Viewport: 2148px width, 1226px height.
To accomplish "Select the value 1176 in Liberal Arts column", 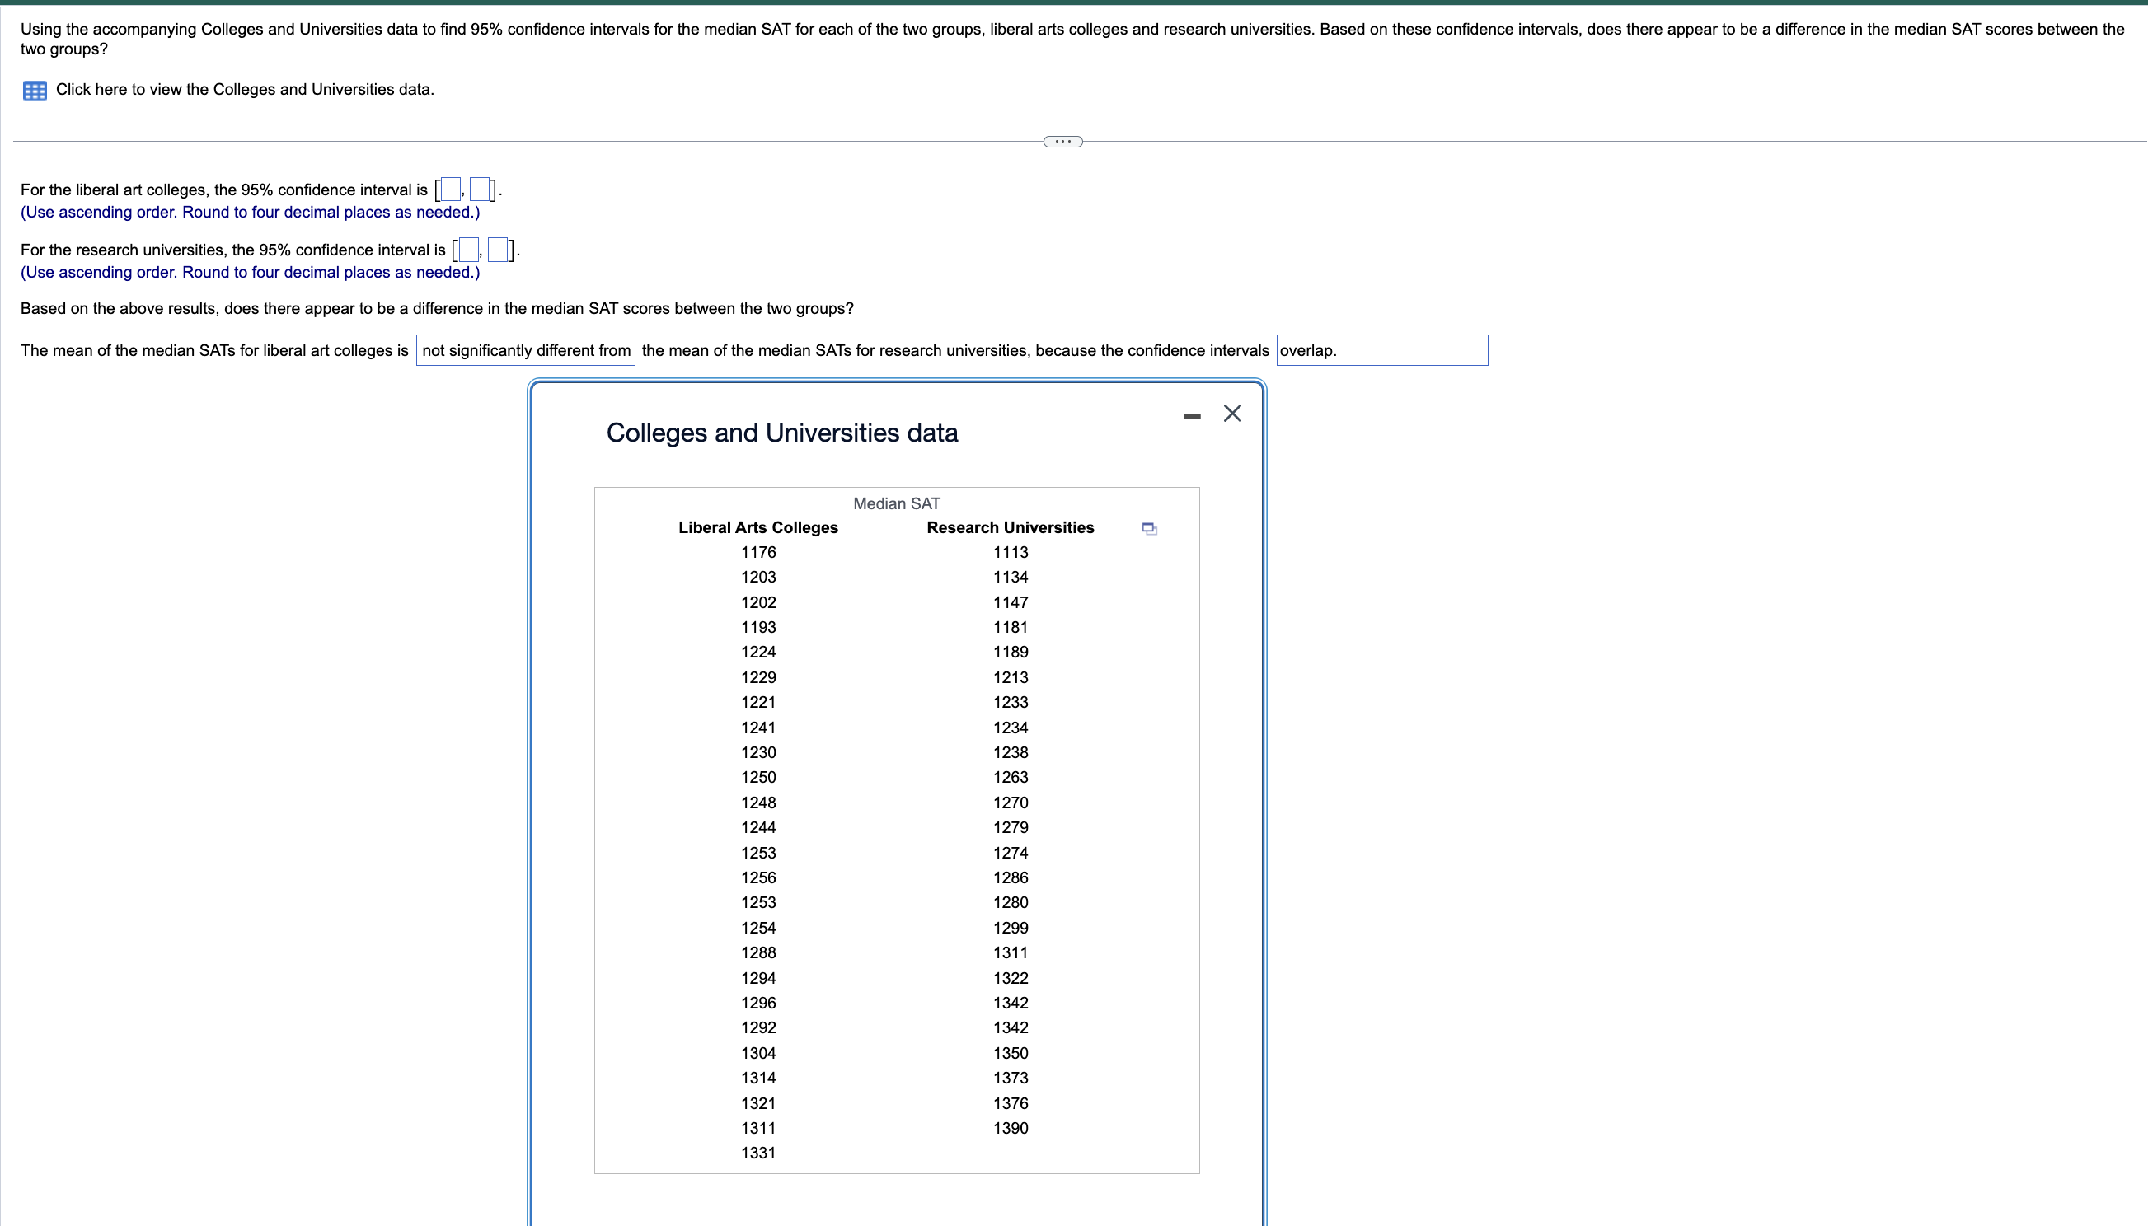I will coord(757,551).
